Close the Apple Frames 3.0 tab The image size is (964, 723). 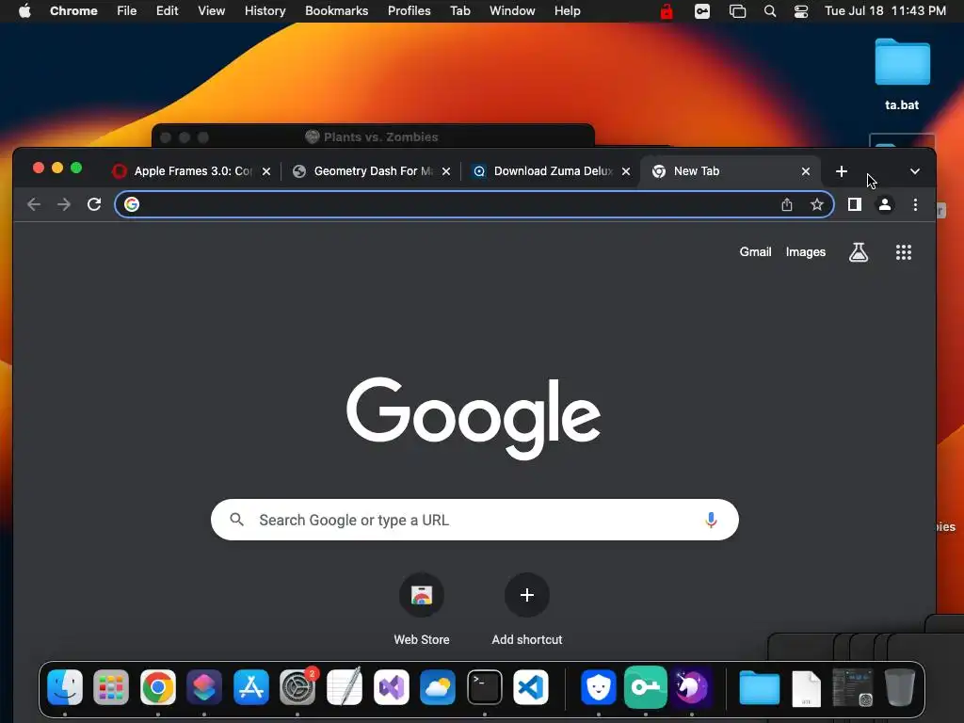pos(266,171)
